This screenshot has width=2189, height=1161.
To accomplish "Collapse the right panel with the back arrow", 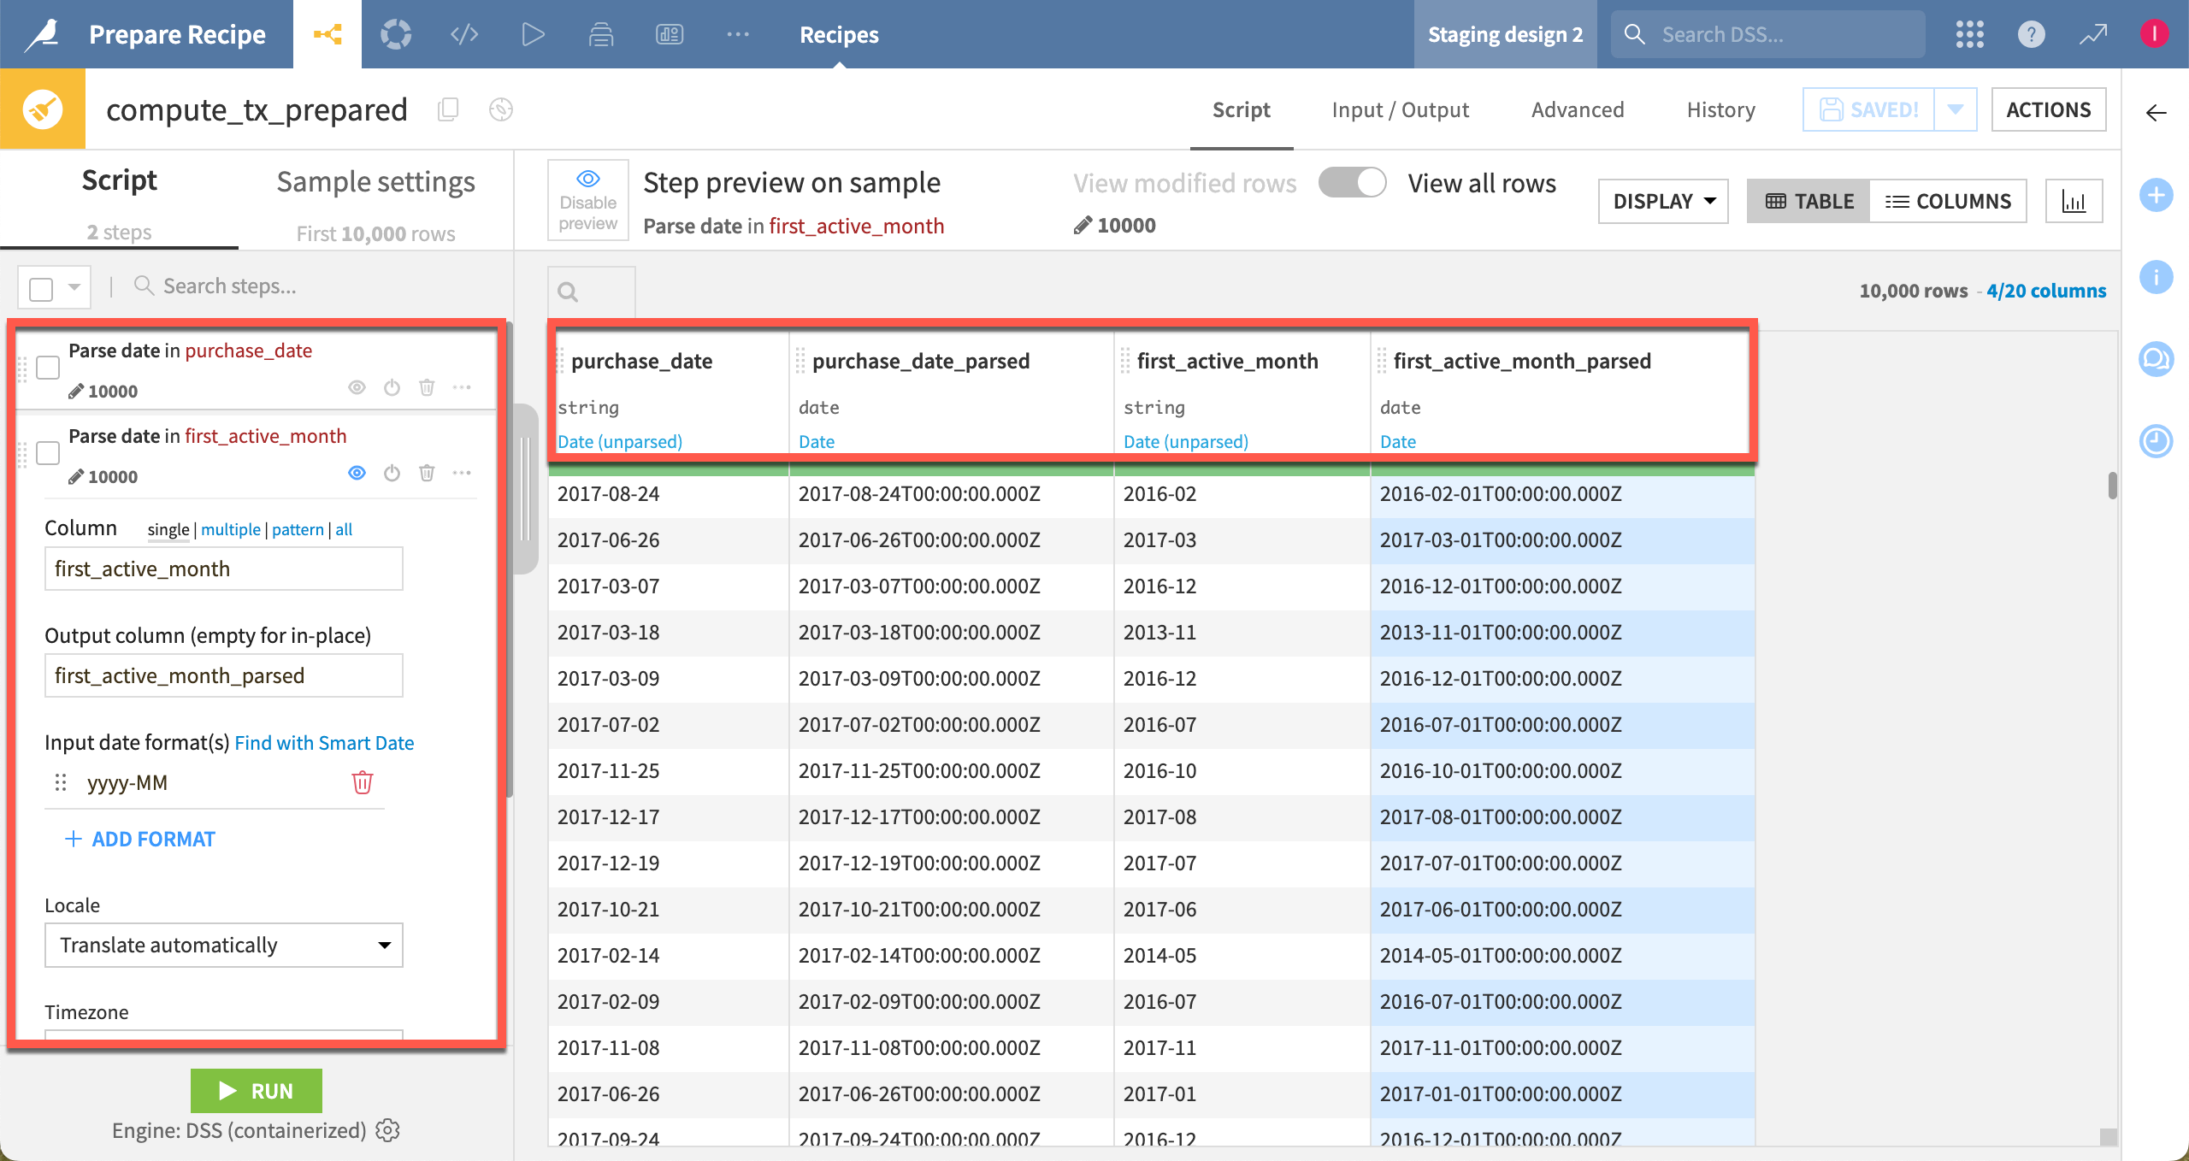I will tap(2156, 113).
